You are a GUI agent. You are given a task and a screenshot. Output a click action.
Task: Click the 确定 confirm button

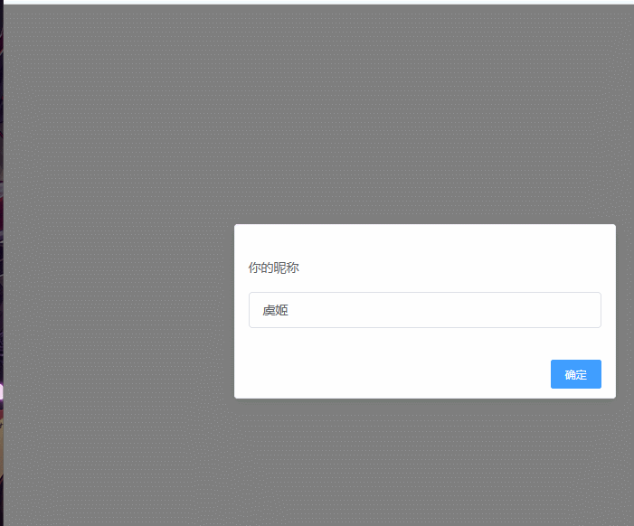[576, 374]
